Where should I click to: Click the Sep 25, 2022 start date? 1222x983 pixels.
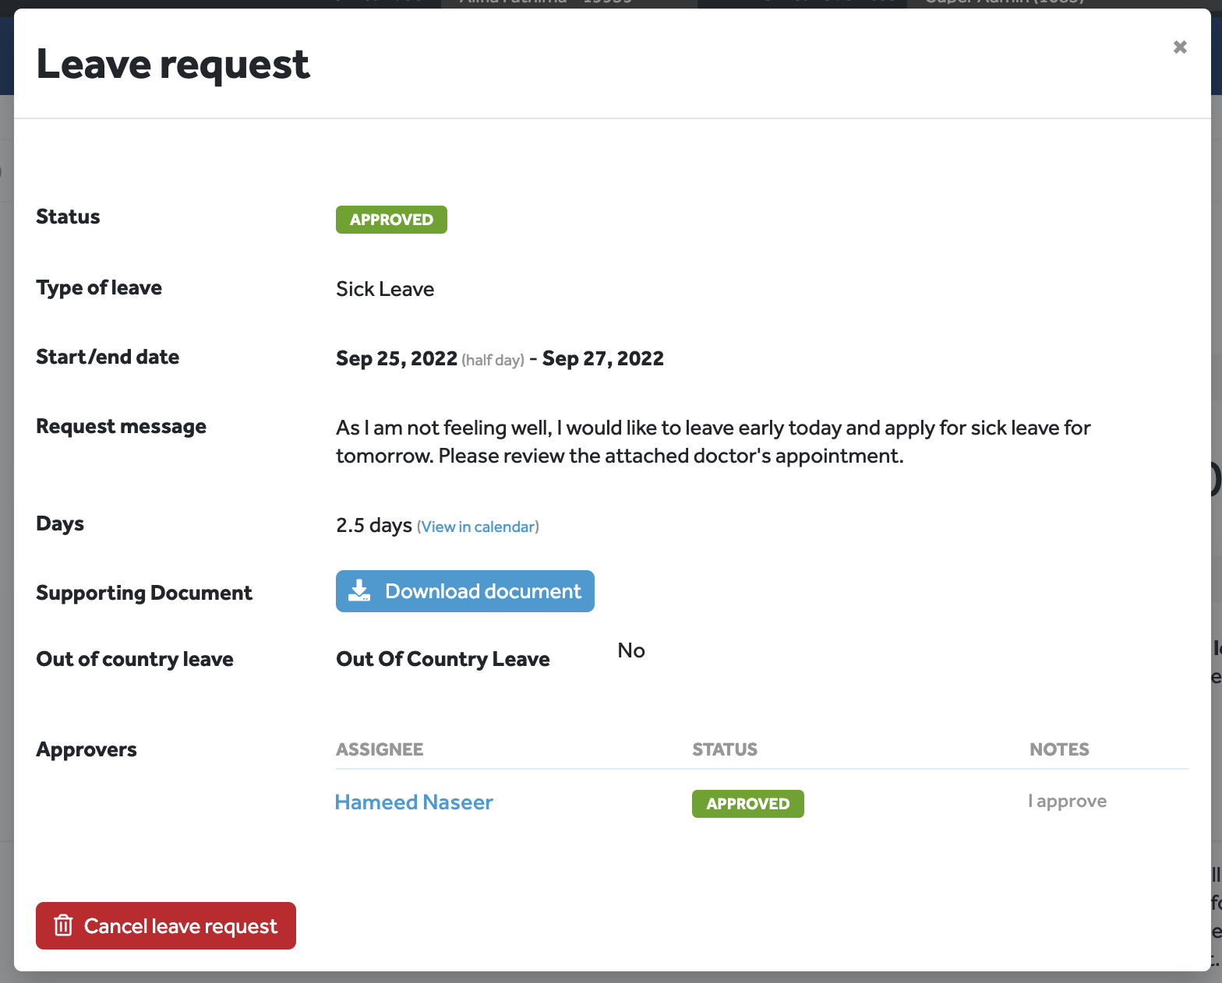coord(396,358)
